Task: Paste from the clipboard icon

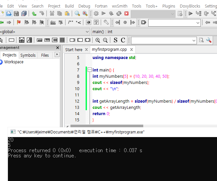Action: tap(67, 13)
